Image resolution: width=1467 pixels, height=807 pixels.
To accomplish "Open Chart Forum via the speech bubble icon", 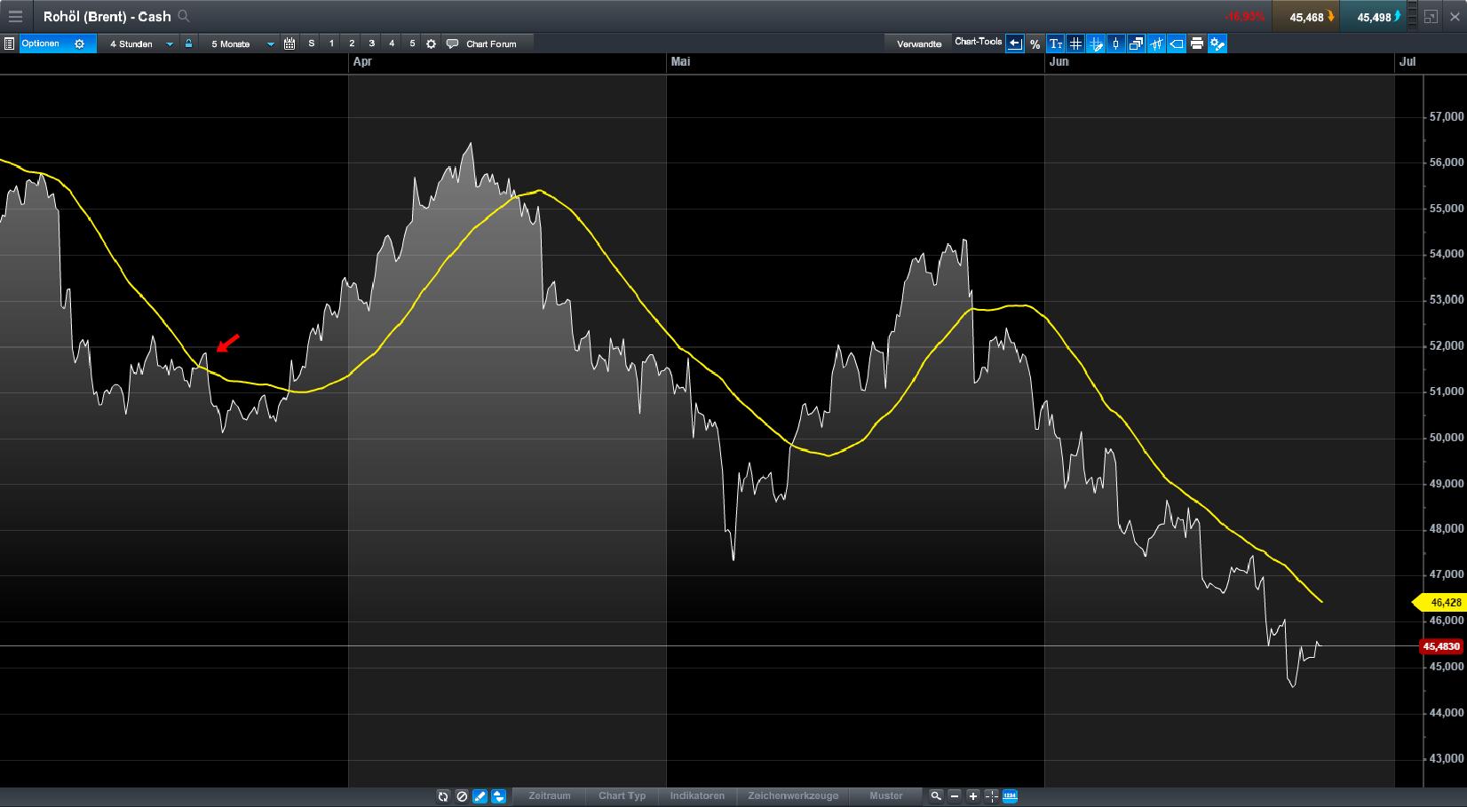I will [453, 43].
